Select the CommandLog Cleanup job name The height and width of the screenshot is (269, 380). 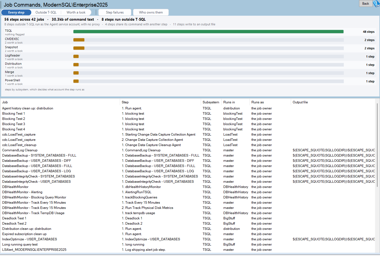click(x=20, y=150)
